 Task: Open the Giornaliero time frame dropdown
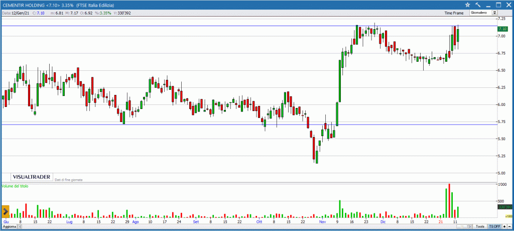[x=483, y=13]
